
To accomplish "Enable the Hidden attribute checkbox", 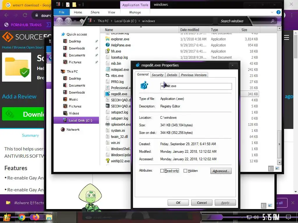I will [185, 171].
